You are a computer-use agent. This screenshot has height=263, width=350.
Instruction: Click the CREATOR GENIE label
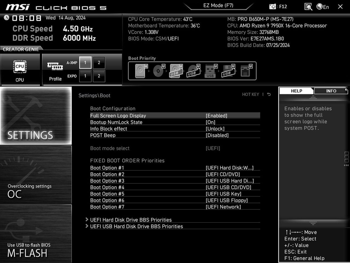click(21, 49)
